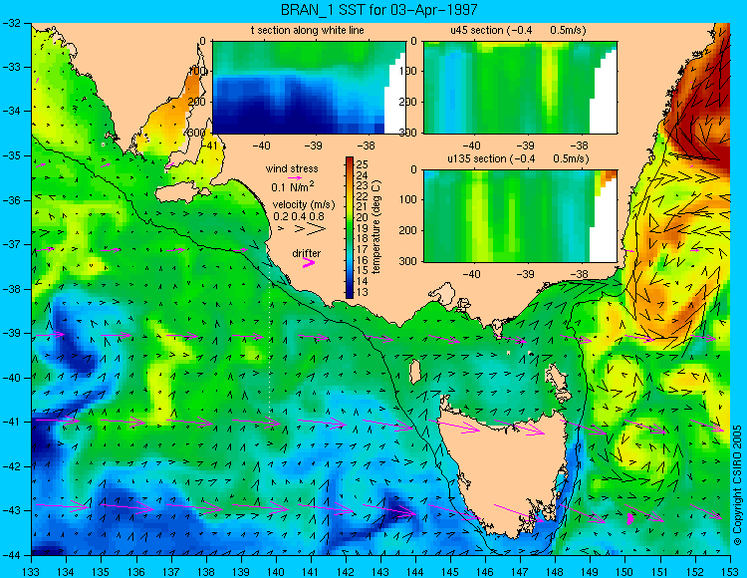This screenshot has height=578, width=747.
Task: Click the 135 longitude axis label
Action: tap(101, 572)
